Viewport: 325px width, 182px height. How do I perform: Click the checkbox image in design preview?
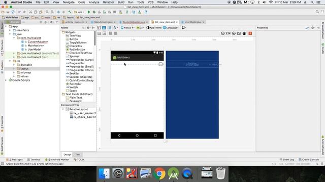click(x=160, y=64)
